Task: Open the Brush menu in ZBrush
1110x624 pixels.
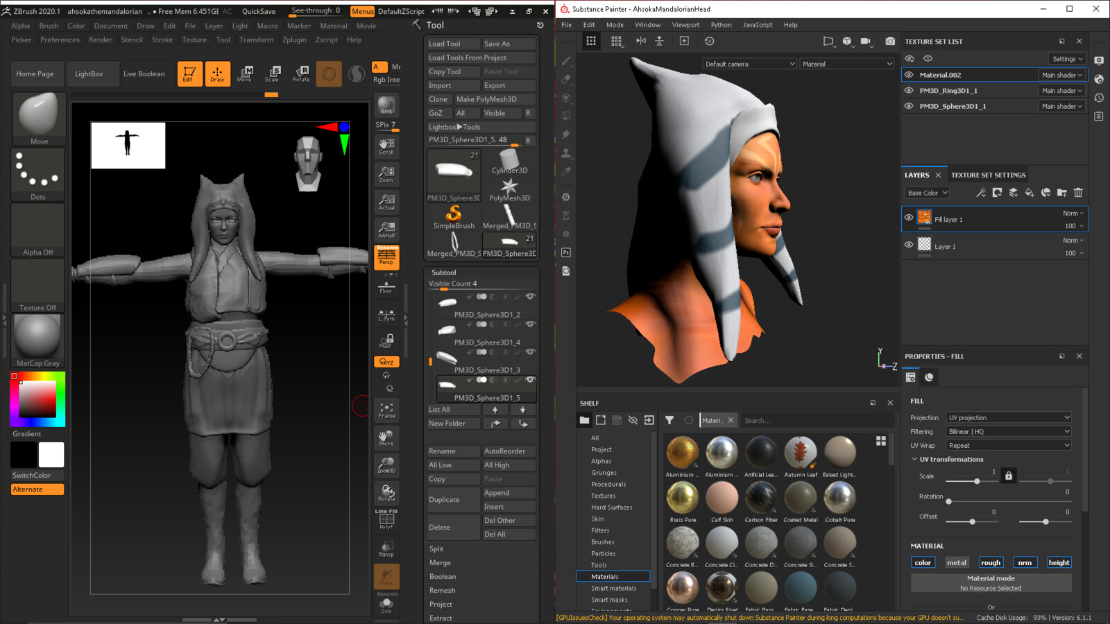Action: point(49,26)
